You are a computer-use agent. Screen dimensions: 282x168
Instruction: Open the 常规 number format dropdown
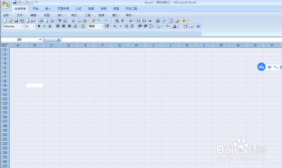102,26
